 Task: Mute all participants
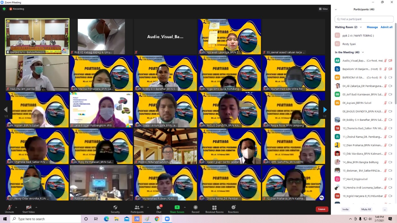click(366, 209)
